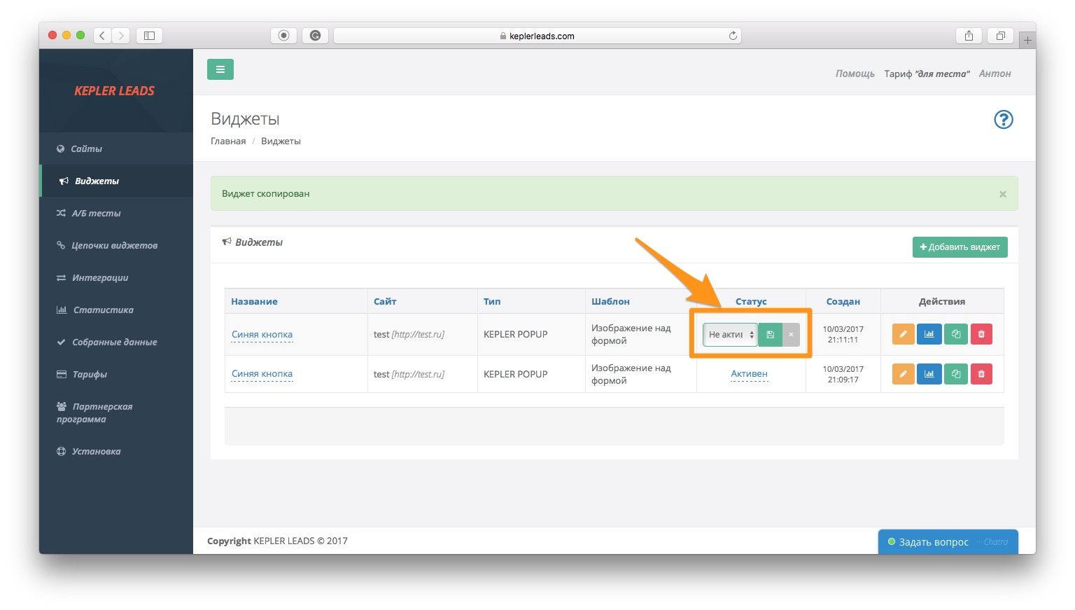
Task: Toggle the Safari sidebar button
Action: click(x=149, y=36)
